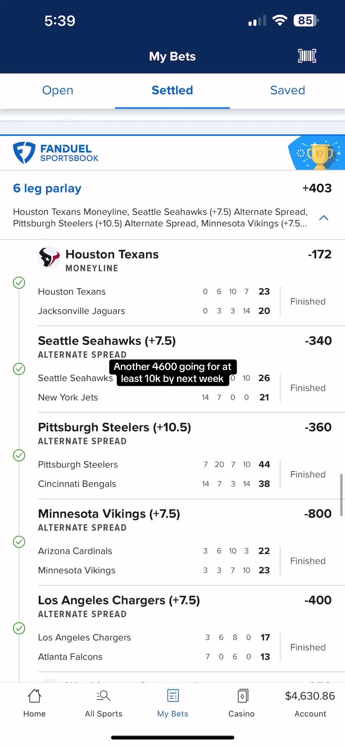Tap the FanDuel Sportsbook shield logo
Screen dimensions: 345x746
pos(24,152)
